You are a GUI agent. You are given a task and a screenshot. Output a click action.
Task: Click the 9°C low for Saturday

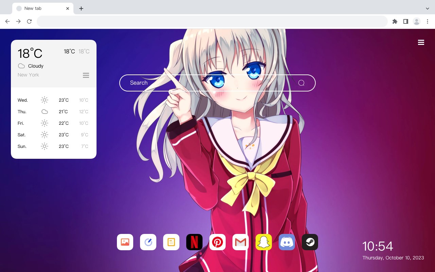click(x=85, y=135)
